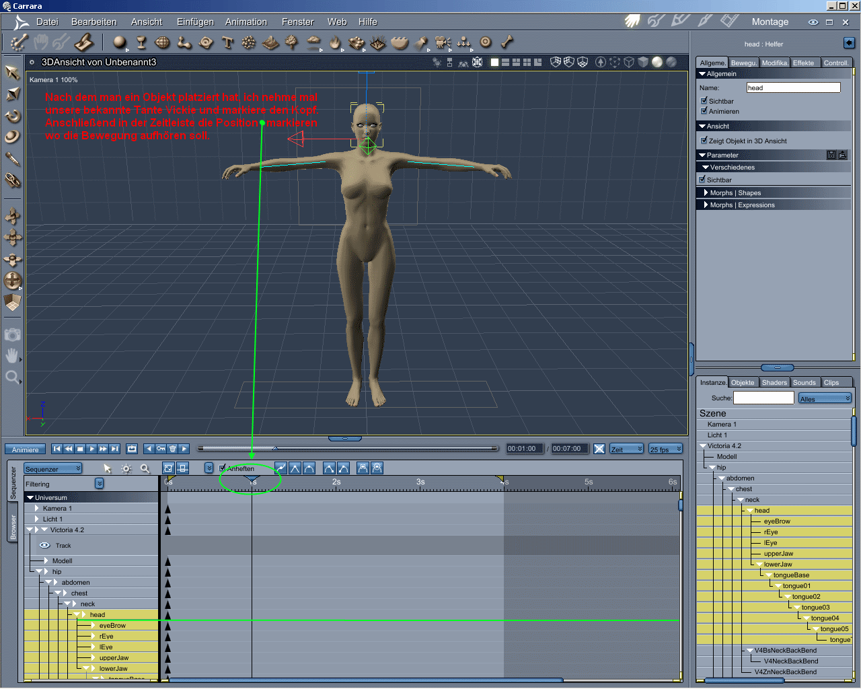This screenshot has height=689, width=861.
Task: Click the key icon to create keyframe
Action: pyautogui.click(x=161, y=449)
